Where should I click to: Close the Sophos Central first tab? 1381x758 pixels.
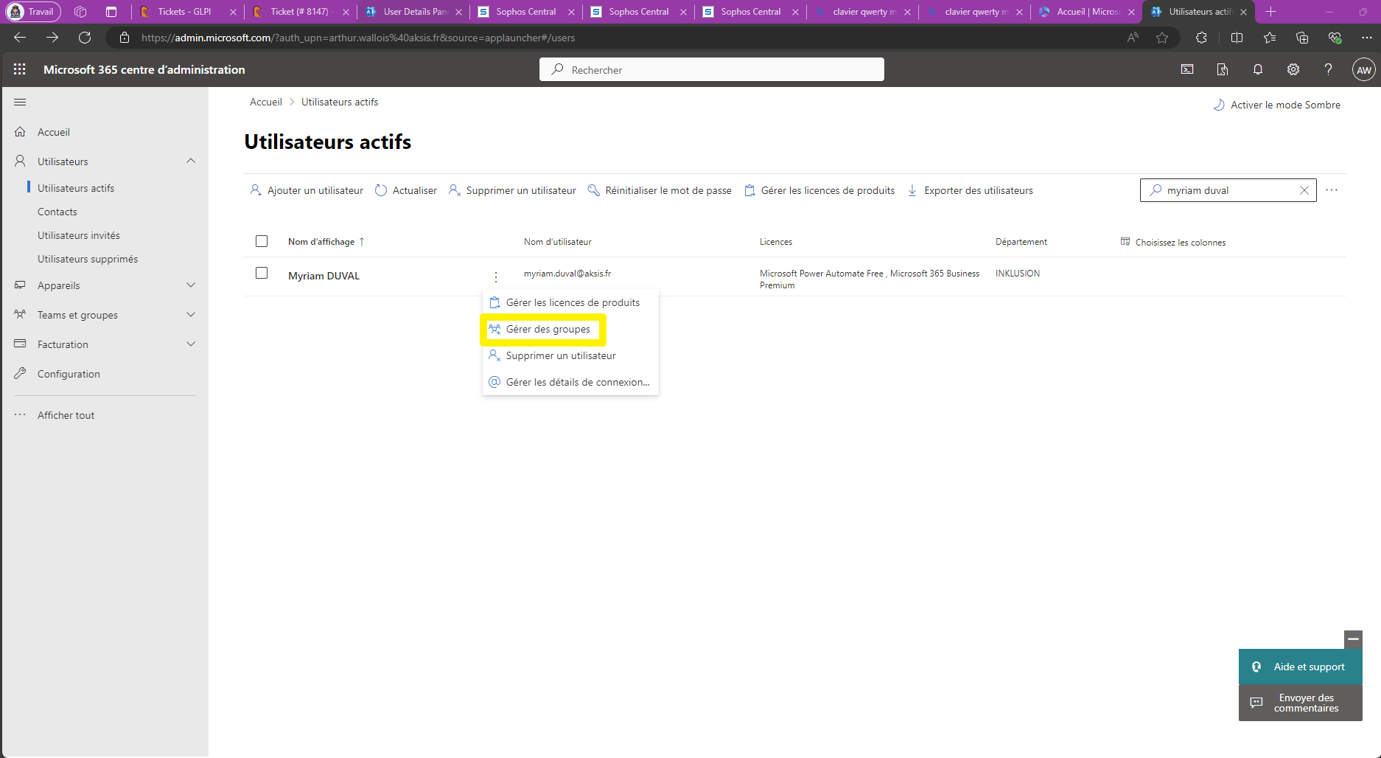tap(571, 12)
